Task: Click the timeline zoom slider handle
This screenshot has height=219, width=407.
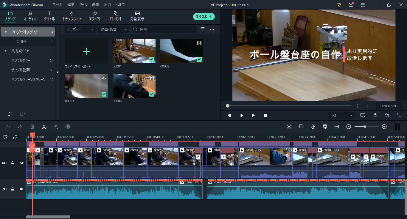Action: tap(365, 127)
